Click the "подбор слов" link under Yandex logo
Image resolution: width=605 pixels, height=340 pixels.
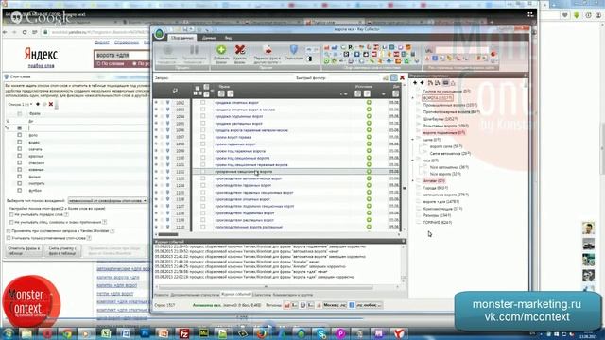42,66
